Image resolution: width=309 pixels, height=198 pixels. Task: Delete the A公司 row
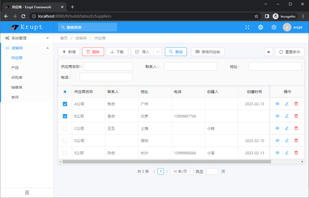(x=296, y=104)
